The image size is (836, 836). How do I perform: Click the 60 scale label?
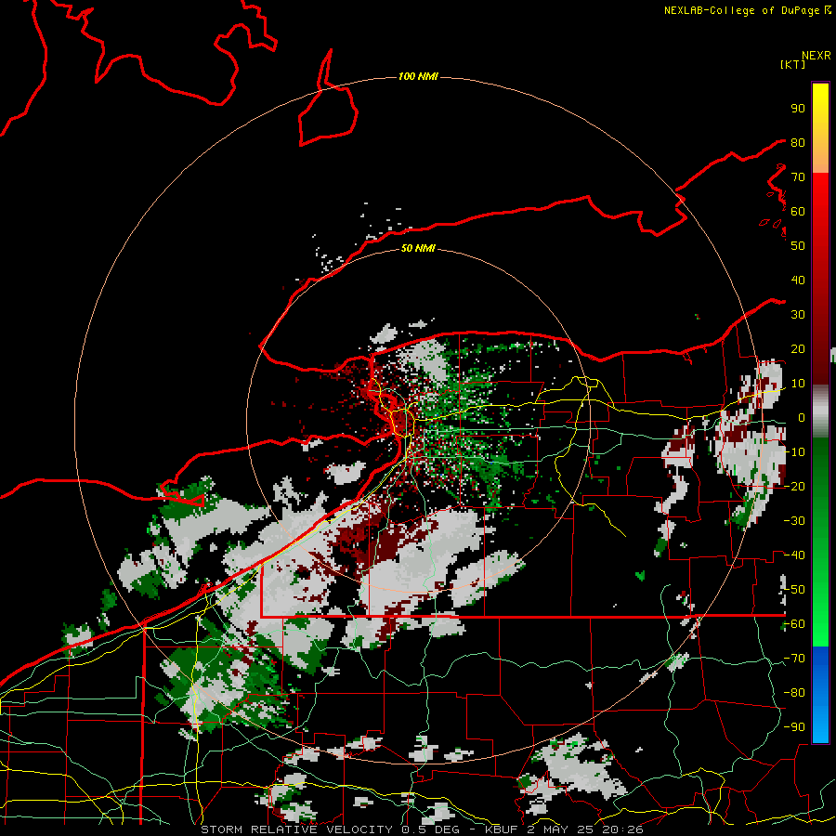(x=798, y=211)
